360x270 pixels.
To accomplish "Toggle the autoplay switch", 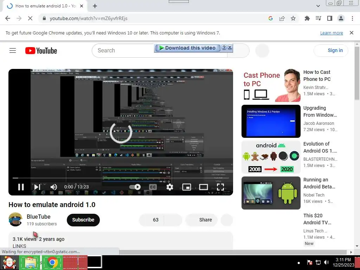I will (x=135, y=187).
